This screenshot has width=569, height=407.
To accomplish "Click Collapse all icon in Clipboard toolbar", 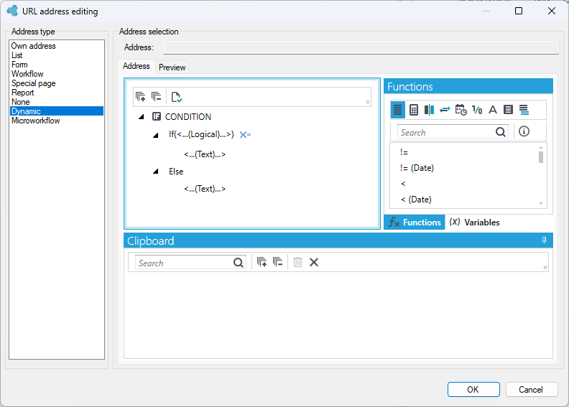I will tap(277, 262).
